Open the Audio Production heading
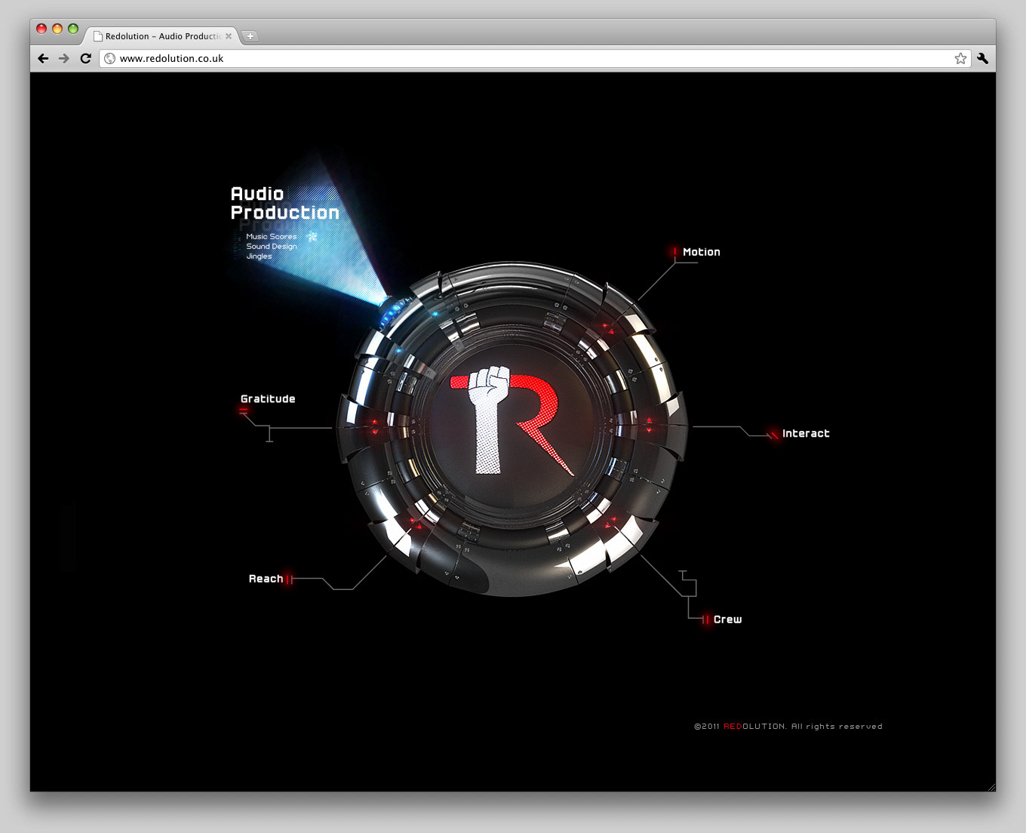The width and height of the screenshot is (1026, 833). tap(284, 204)
